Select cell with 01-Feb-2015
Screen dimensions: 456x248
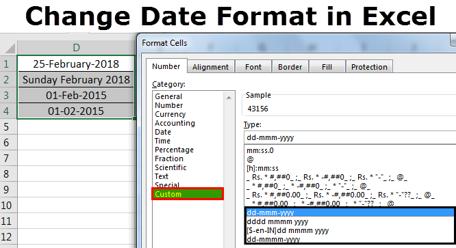pyautogui.click(x=76, y=95)
